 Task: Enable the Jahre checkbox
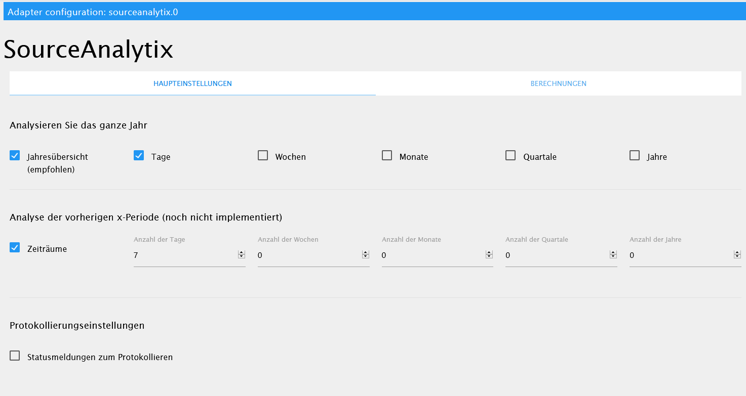635,156
